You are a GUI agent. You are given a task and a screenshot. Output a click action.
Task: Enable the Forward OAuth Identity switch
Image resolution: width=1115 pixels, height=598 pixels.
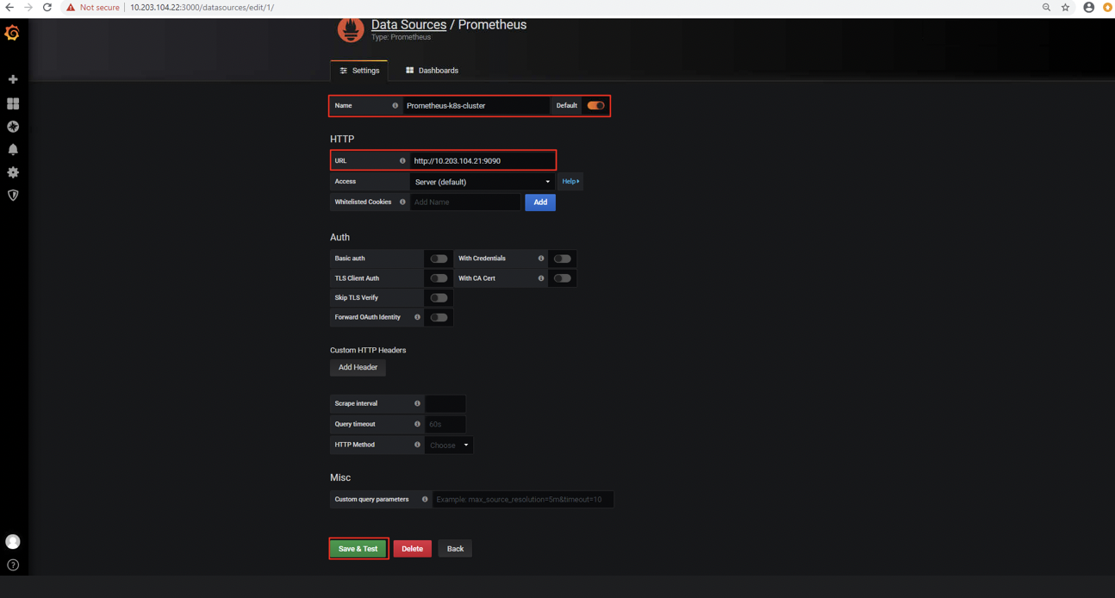(x=439, y=317)
